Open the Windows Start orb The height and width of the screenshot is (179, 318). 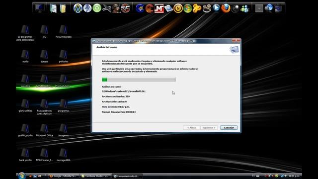tap(22, 176)
